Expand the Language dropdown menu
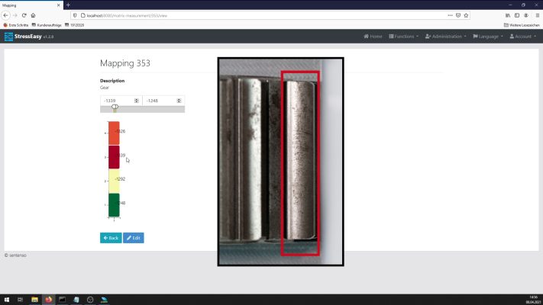The image size is (543, 305). coord(488,37)
